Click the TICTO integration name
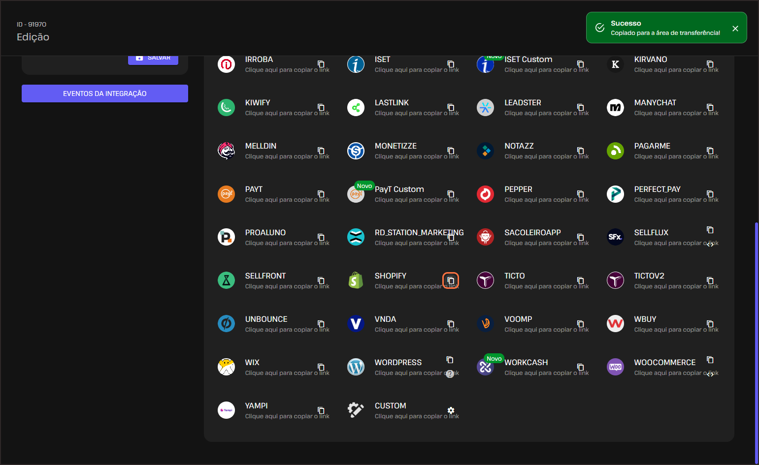The image size is (759, 465). click(x=515, y=276)
